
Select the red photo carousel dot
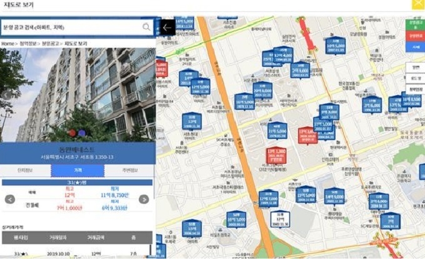pyautogui.click(x=72, y=133)
